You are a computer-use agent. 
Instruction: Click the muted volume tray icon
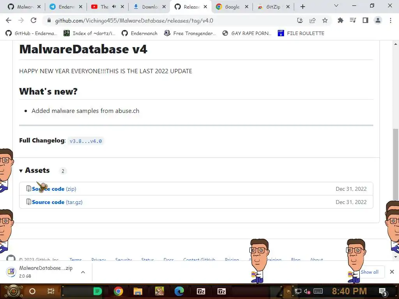[307, 291]
